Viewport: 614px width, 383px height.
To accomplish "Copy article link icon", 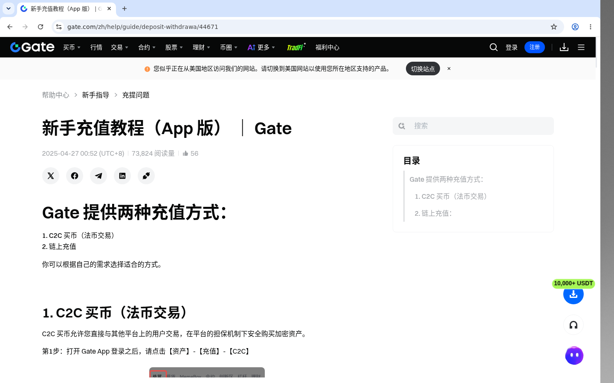I will click(x=146, y=176).
